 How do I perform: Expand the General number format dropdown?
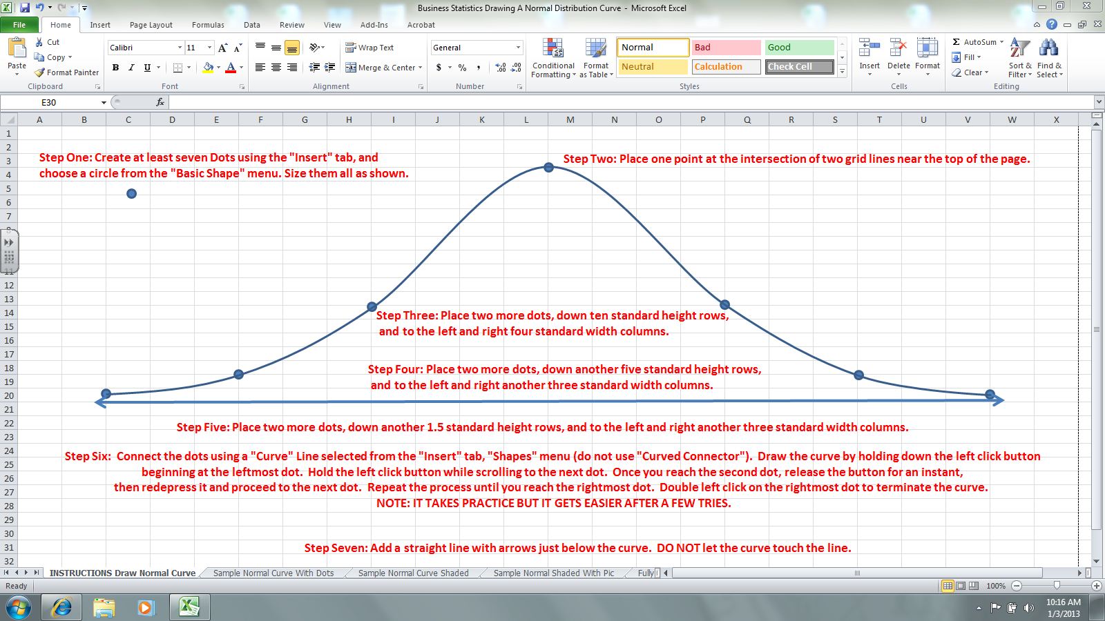(518, 48)
